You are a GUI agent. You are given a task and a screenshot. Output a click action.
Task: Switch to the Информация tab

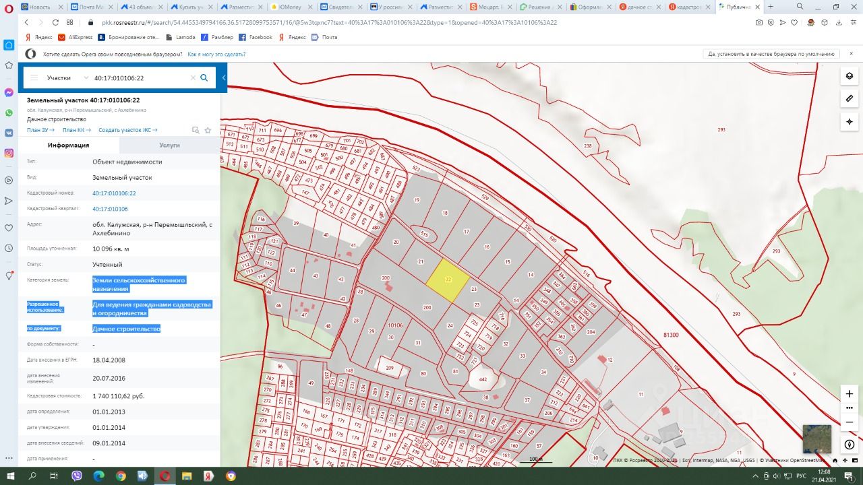68,145
